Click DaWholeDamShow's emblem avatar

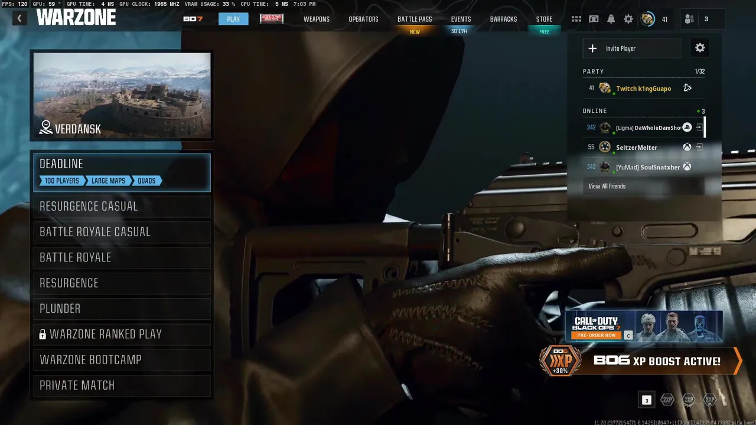click(605, 127)
